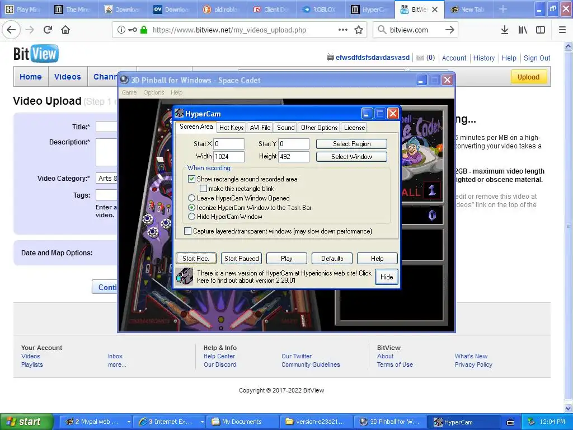The height and width of the screenshot is (430, 573).
Task: Click the Select Window button
Action: tap(351, 157)
